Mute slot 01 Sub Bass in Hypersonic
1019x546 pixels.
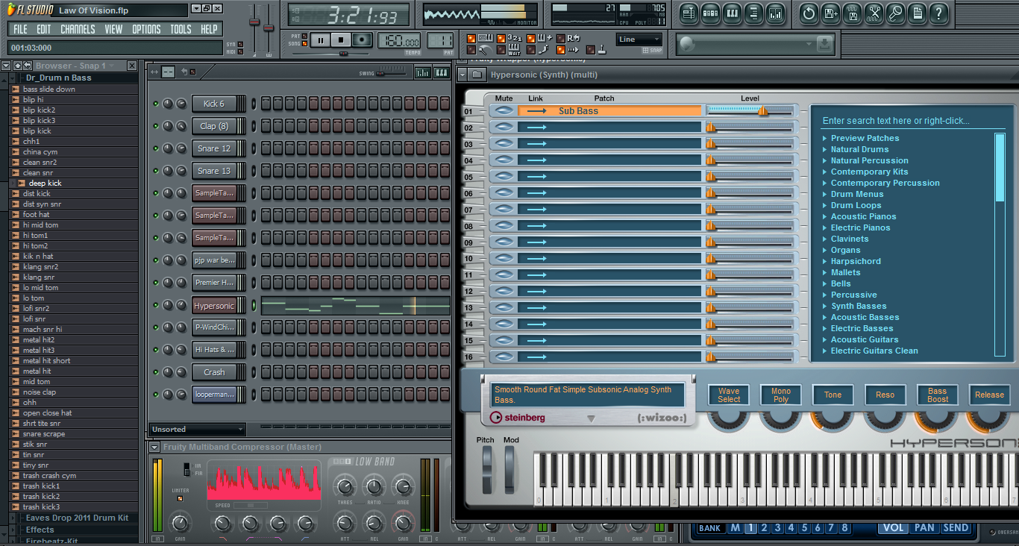pyautogui.click(x=504, y=111)
